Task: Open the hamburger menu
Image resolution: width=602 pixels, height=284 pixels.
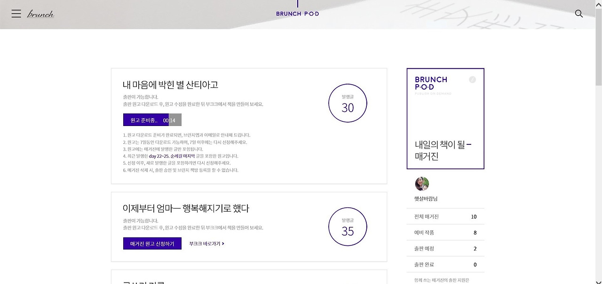Action: (x=16, y=14)
